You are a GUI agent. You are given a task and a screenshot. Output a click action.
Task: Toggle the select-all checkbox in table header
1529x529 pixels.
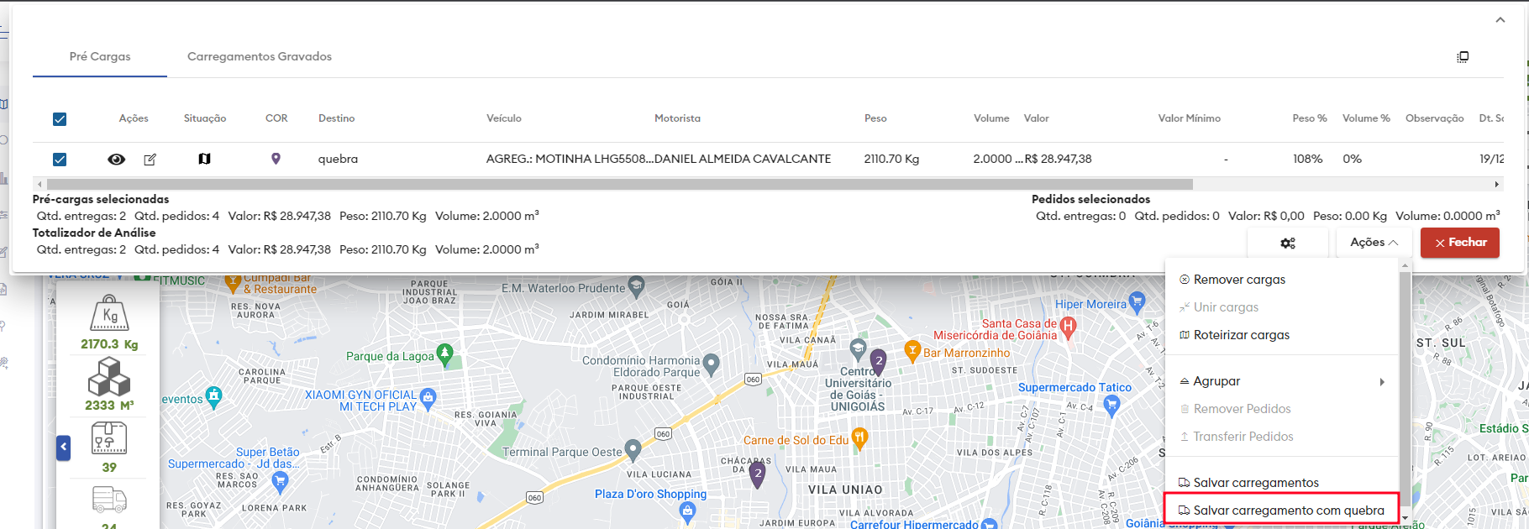coord(60,119)
